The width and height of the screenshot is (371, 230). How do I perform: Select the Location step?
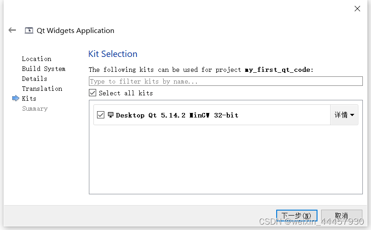coord(37,59)
